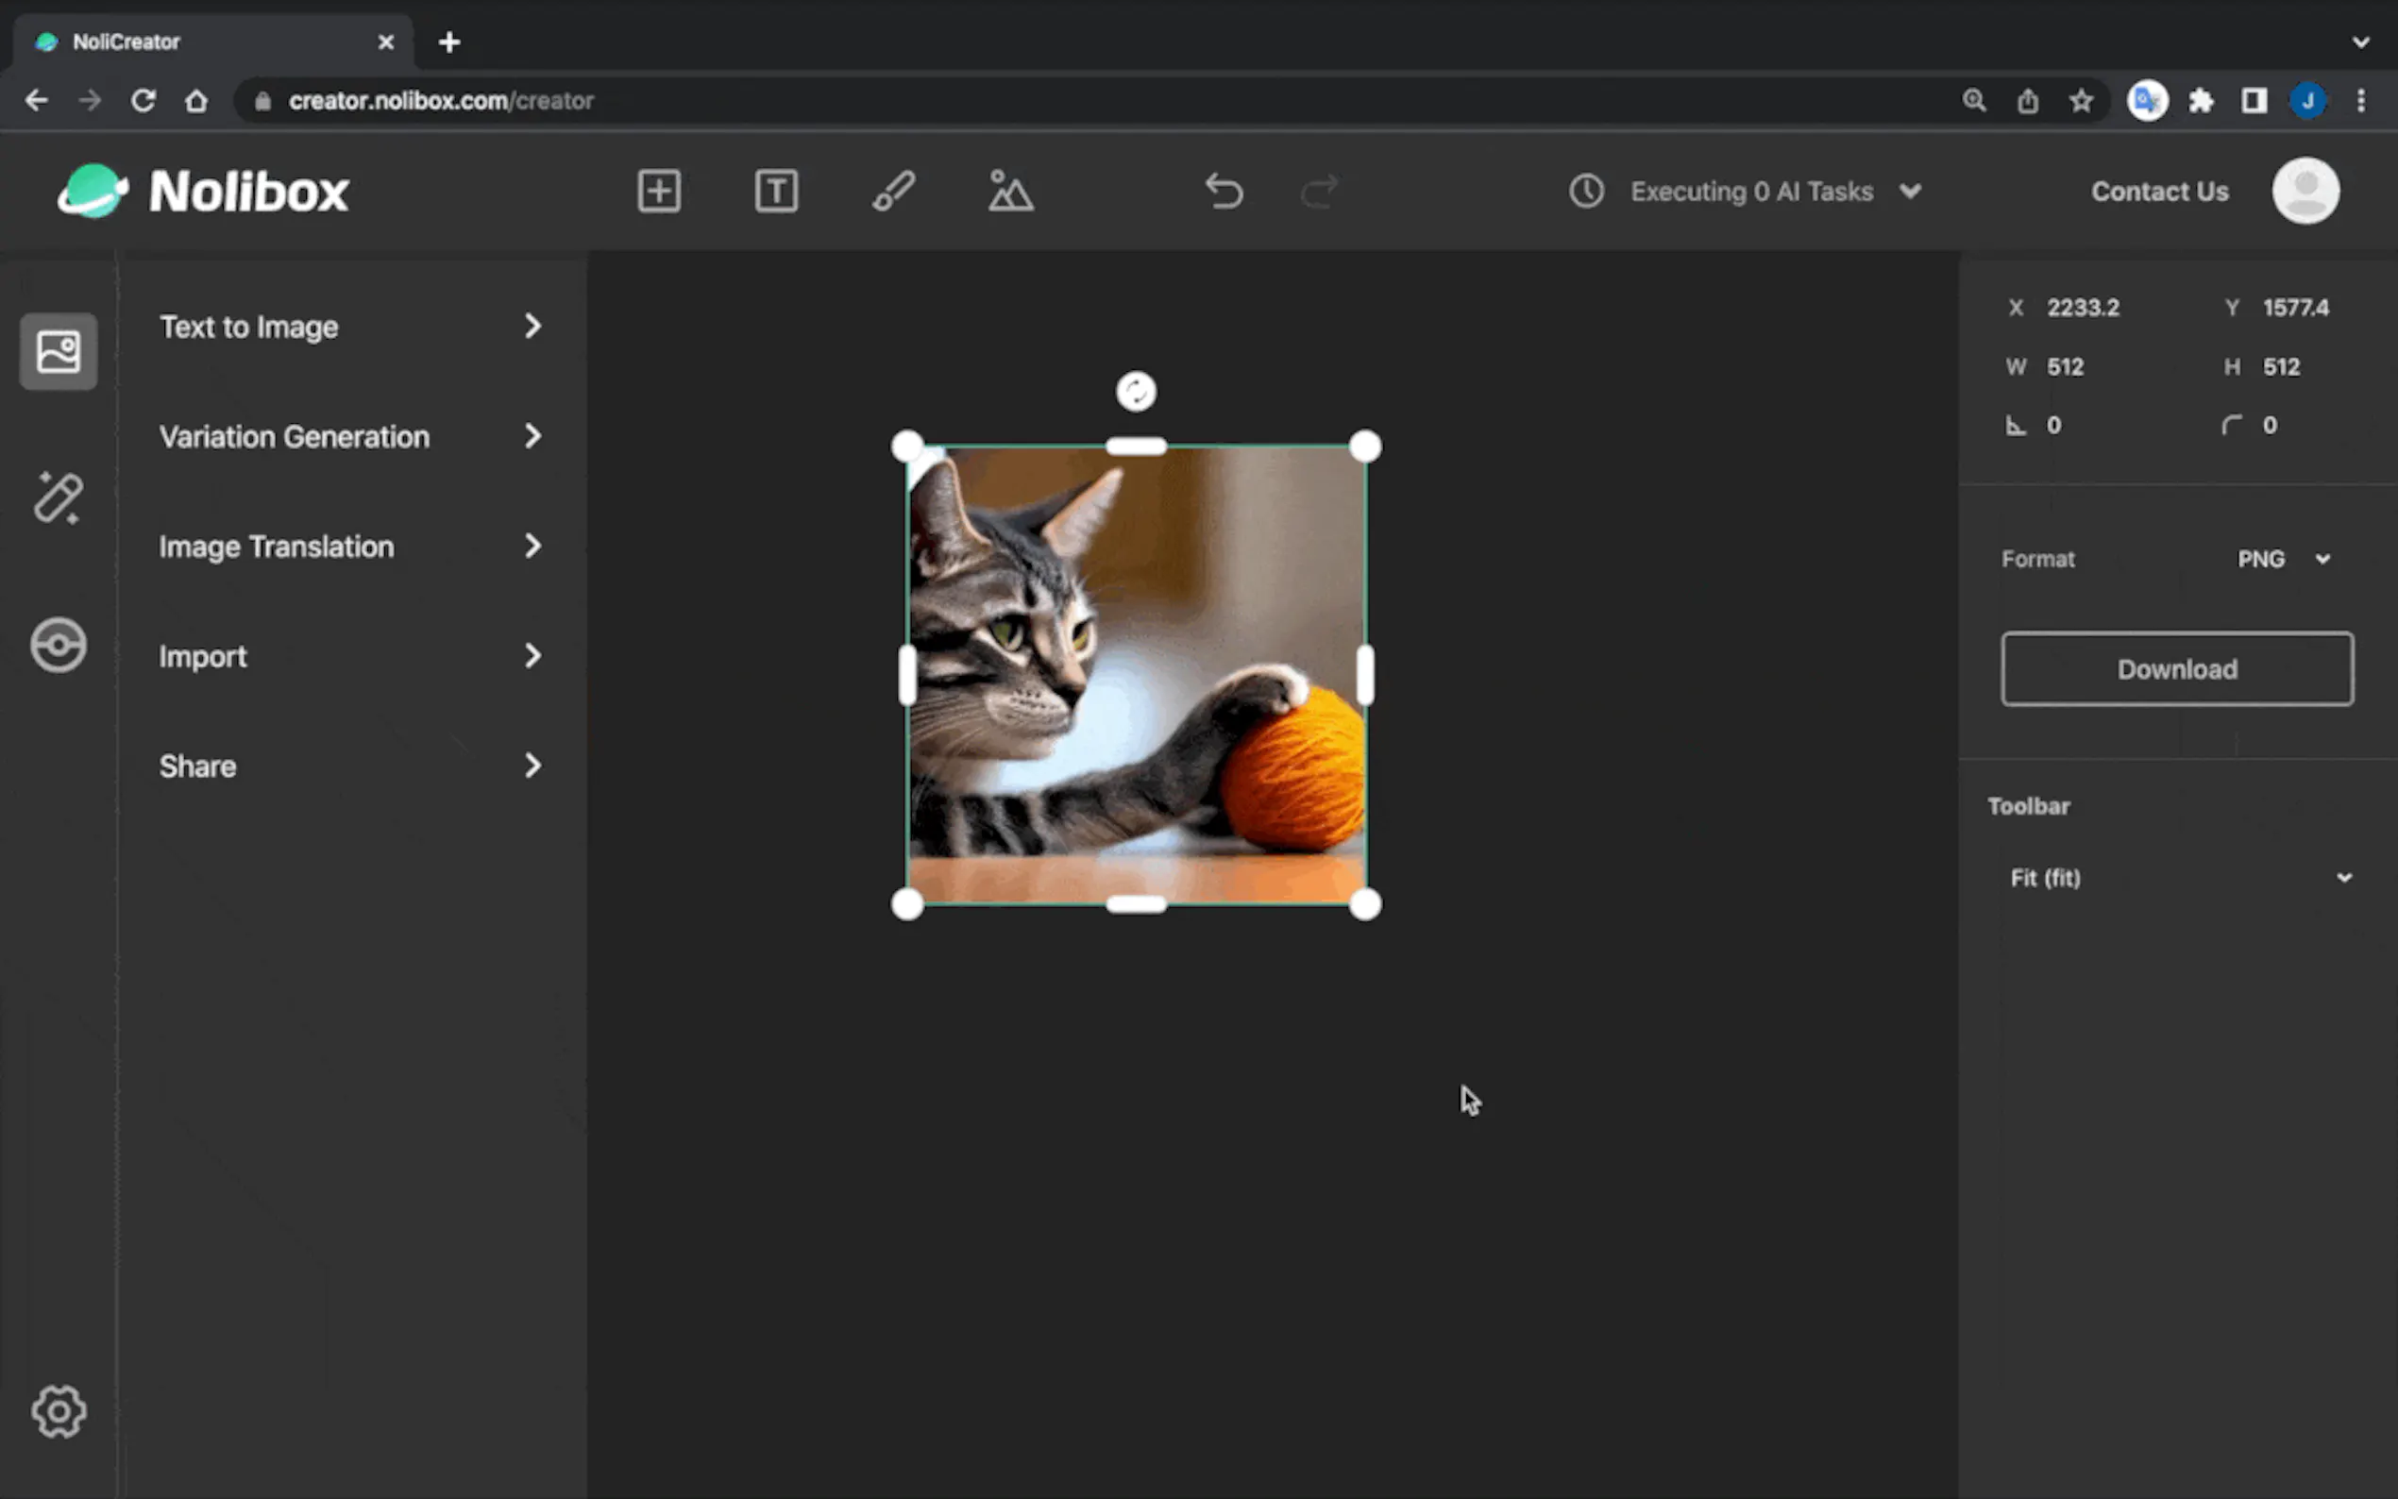Click the add new element plus icon
The width and height of the screenshot is (2398, 1499).
(658, 192)
